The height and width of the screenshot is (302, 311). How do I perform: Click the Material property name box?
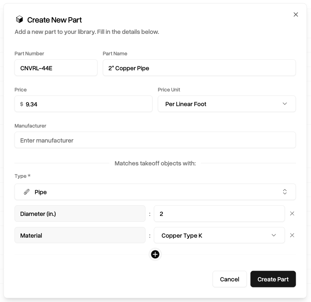pos(80,235)
